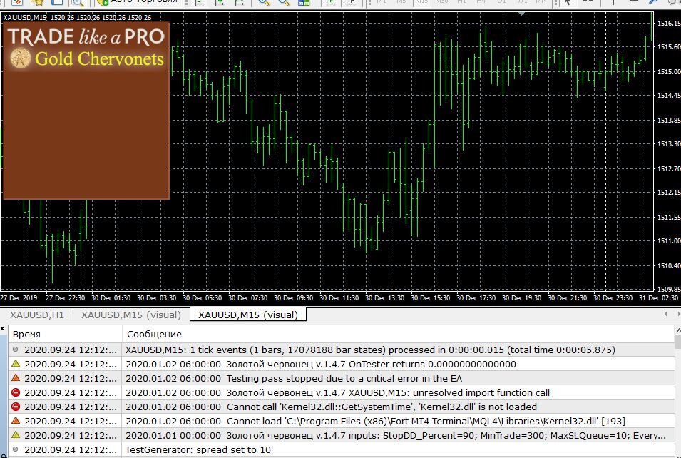Image resolution: width=681 pixels, height=458 pixels.
Task: Click the chart shift triangle marker at chart top
Action: click(521, 14)
